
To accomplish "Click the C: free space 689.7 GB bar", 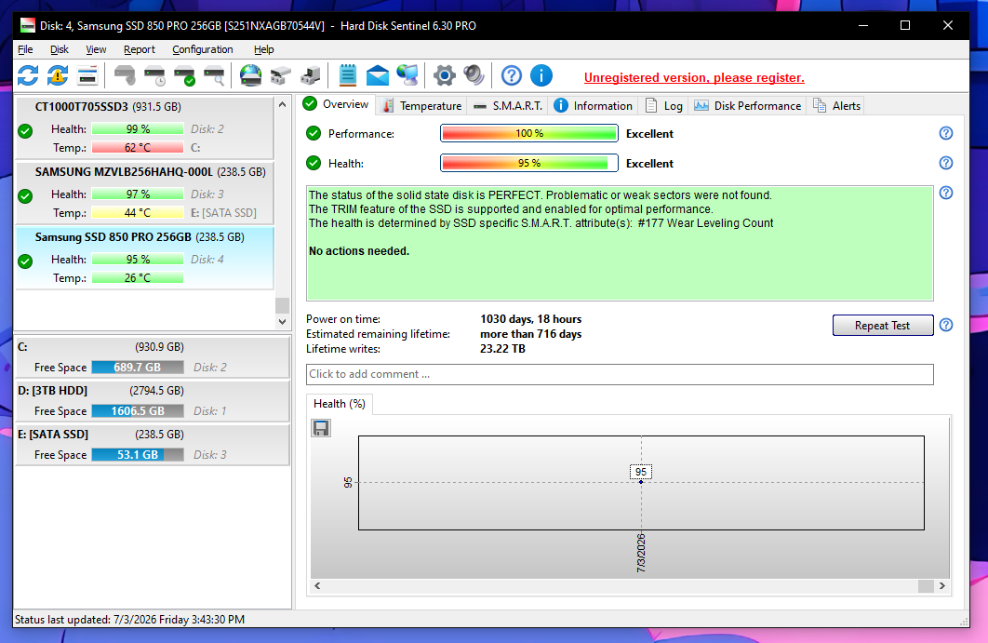I will coord(138,367).
